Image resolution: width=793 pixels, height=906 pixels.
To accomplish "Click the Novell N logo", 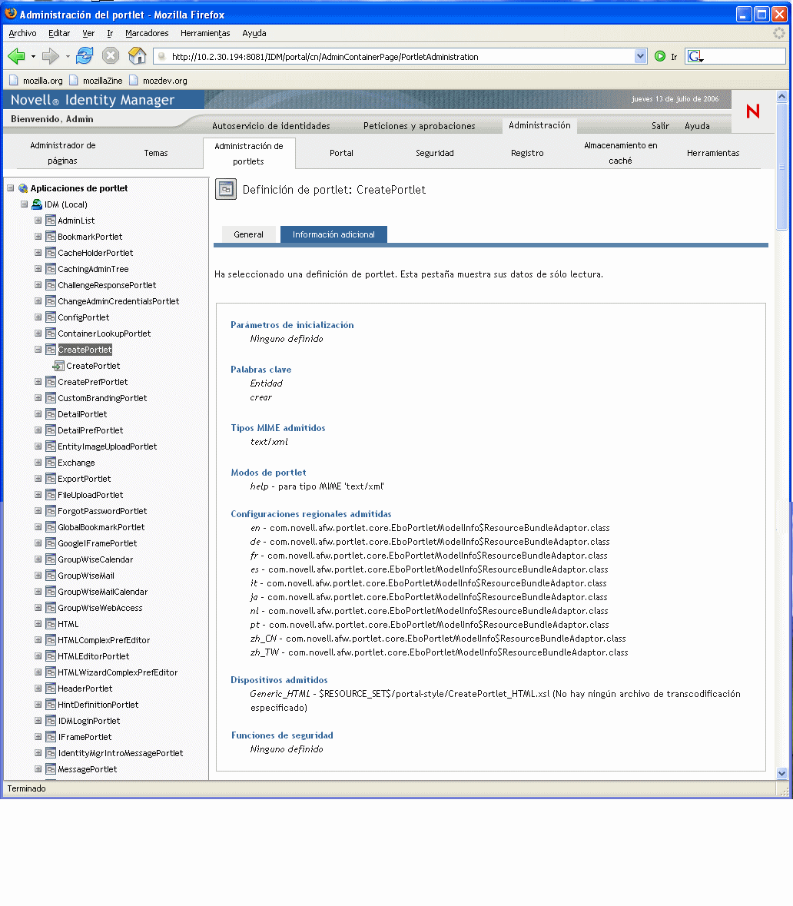I will (x=752, y=111).
